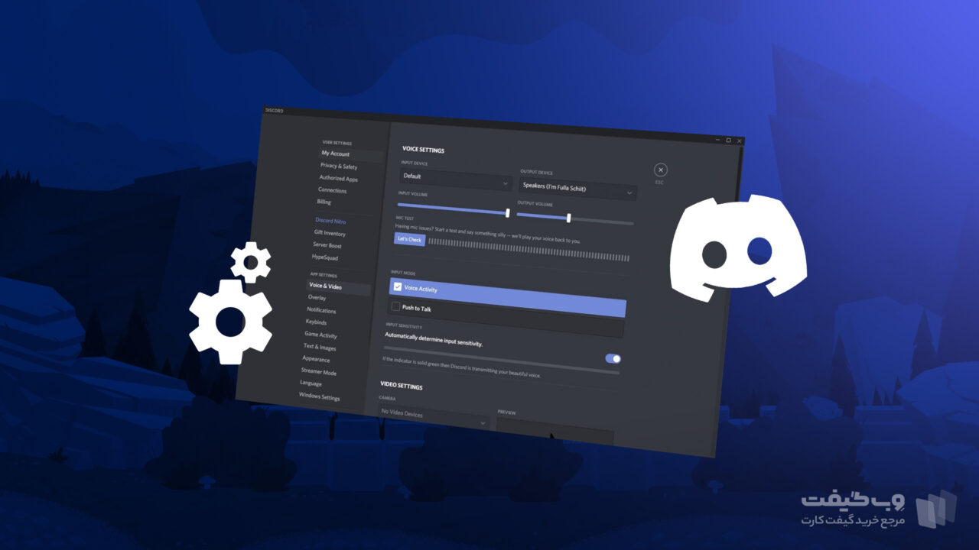This screenshot has height=550, width=979.
Task: Expand the Output Device Speakers dropdown
Action: click(577, 189)
